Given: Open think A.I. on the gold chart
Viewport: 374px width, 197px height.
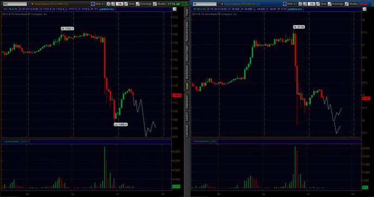Looking at the screenshot, I should (x=98, y=4).
